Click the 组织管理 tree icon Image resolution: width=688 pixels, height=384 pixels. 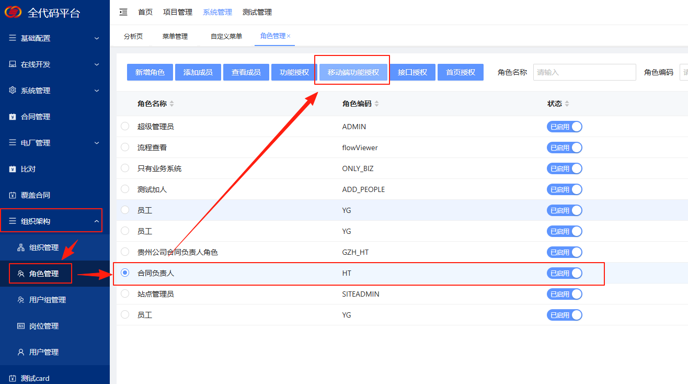click(21, 247)
